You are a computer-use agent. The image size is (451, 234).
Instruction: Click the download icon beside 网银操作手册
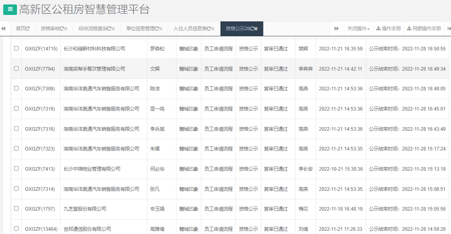pyautogui.click(x=409, y=29)
